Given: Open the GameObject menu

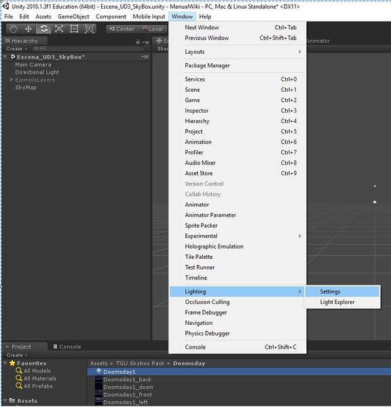Looking at the screenshot, I should tap(73, 16).
